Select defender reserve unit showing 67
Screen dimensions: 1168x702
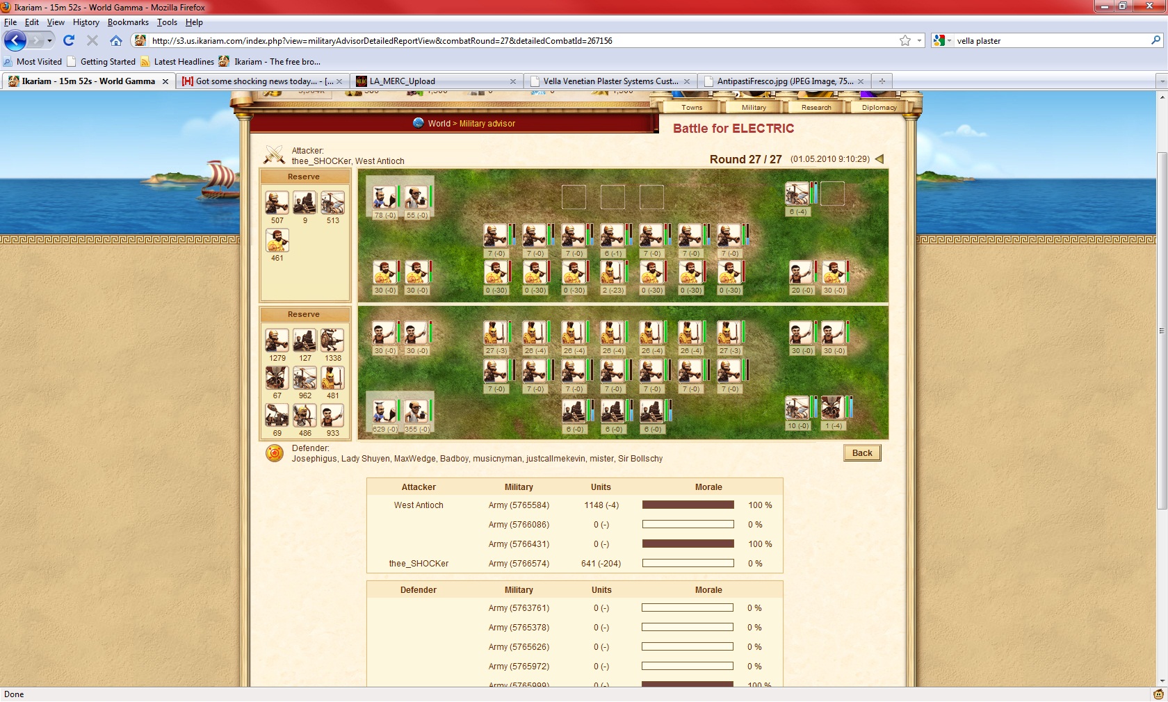[277, 378]
